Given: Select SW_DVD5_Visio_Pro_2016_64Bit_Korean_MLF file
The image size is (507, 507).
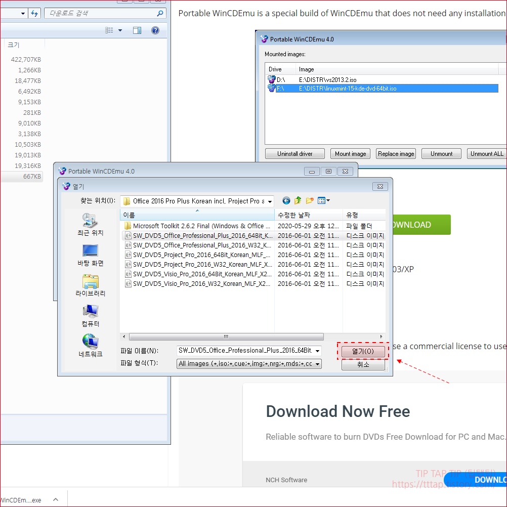Looking at the screenshot, I should pyautogui.click(x=198, y=274).
